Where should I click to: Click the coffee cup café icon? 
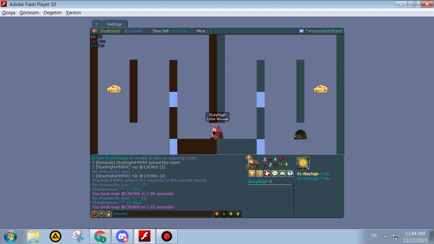(109, 214)
